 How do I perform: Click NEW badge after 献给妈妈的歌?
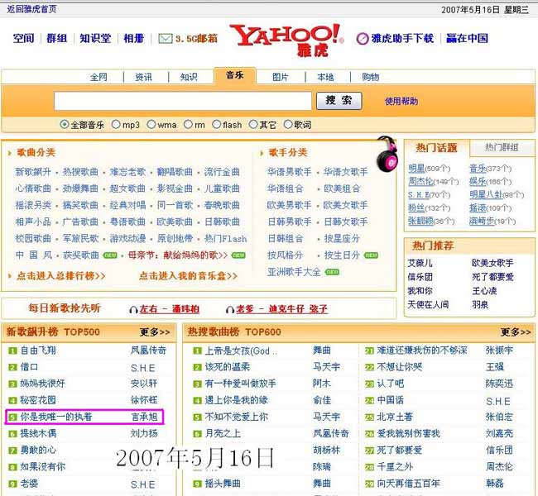tap(238, 255)
